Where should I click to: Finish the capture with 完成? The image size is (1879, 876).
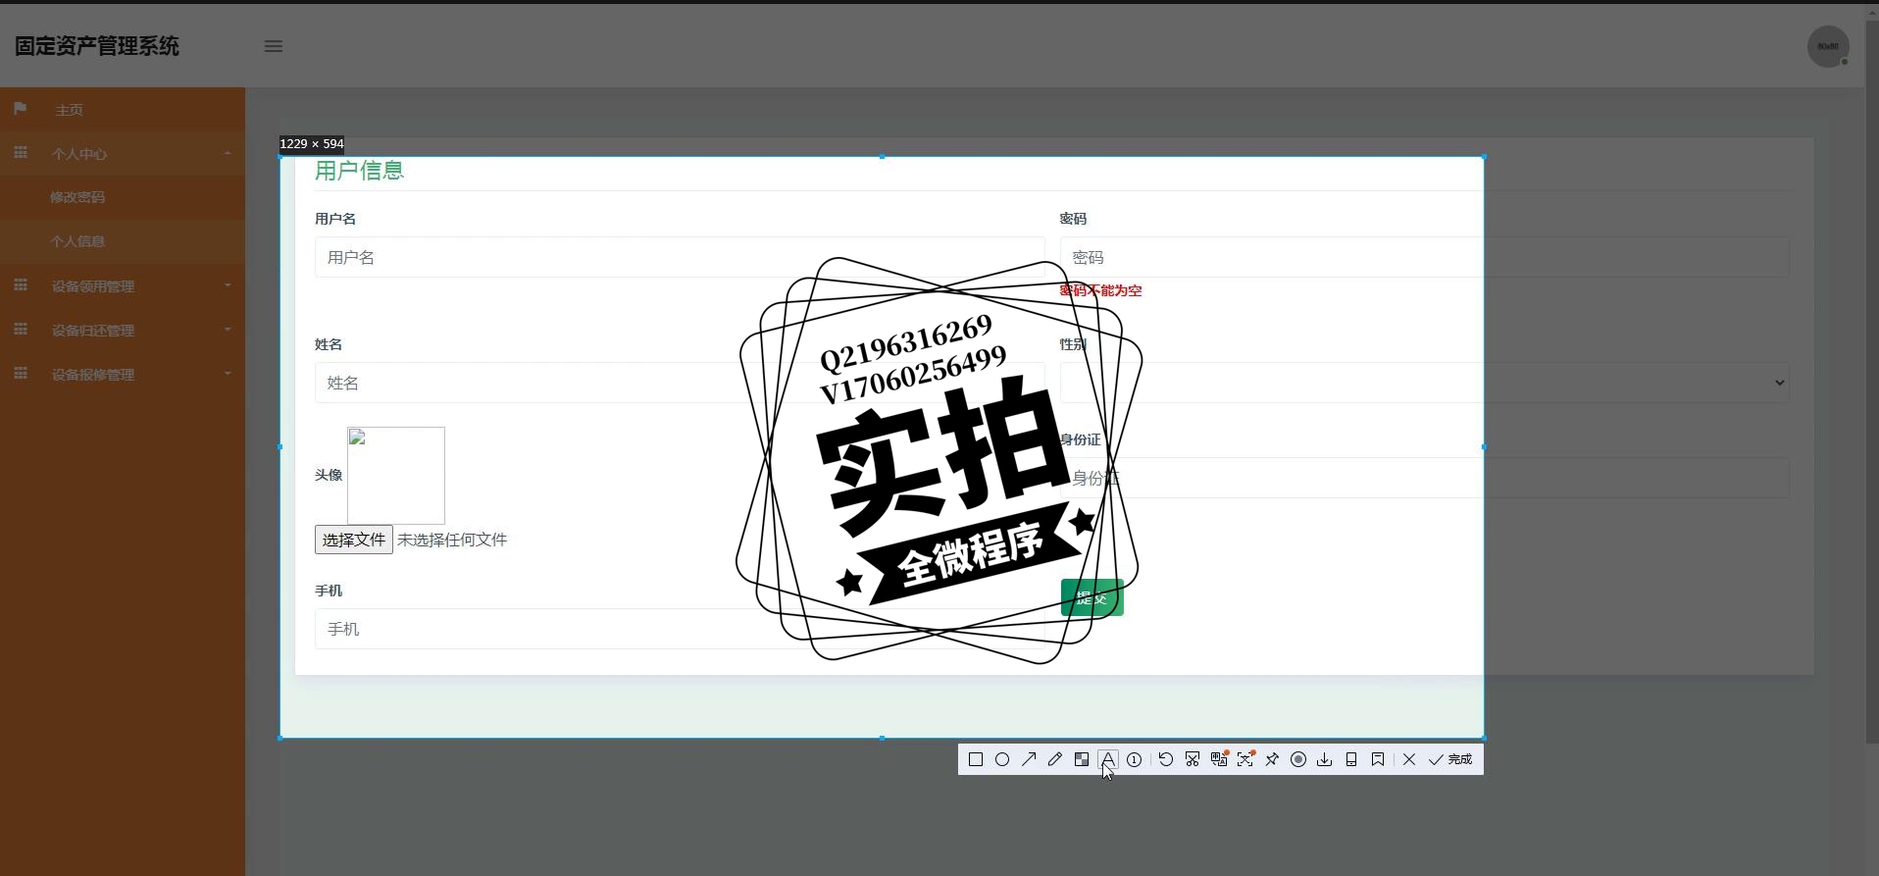(1450, 759)
